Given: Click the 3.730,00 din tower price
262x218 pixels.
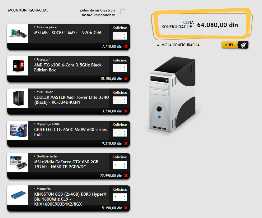Looking at the screenshot, I should (112, 111).
